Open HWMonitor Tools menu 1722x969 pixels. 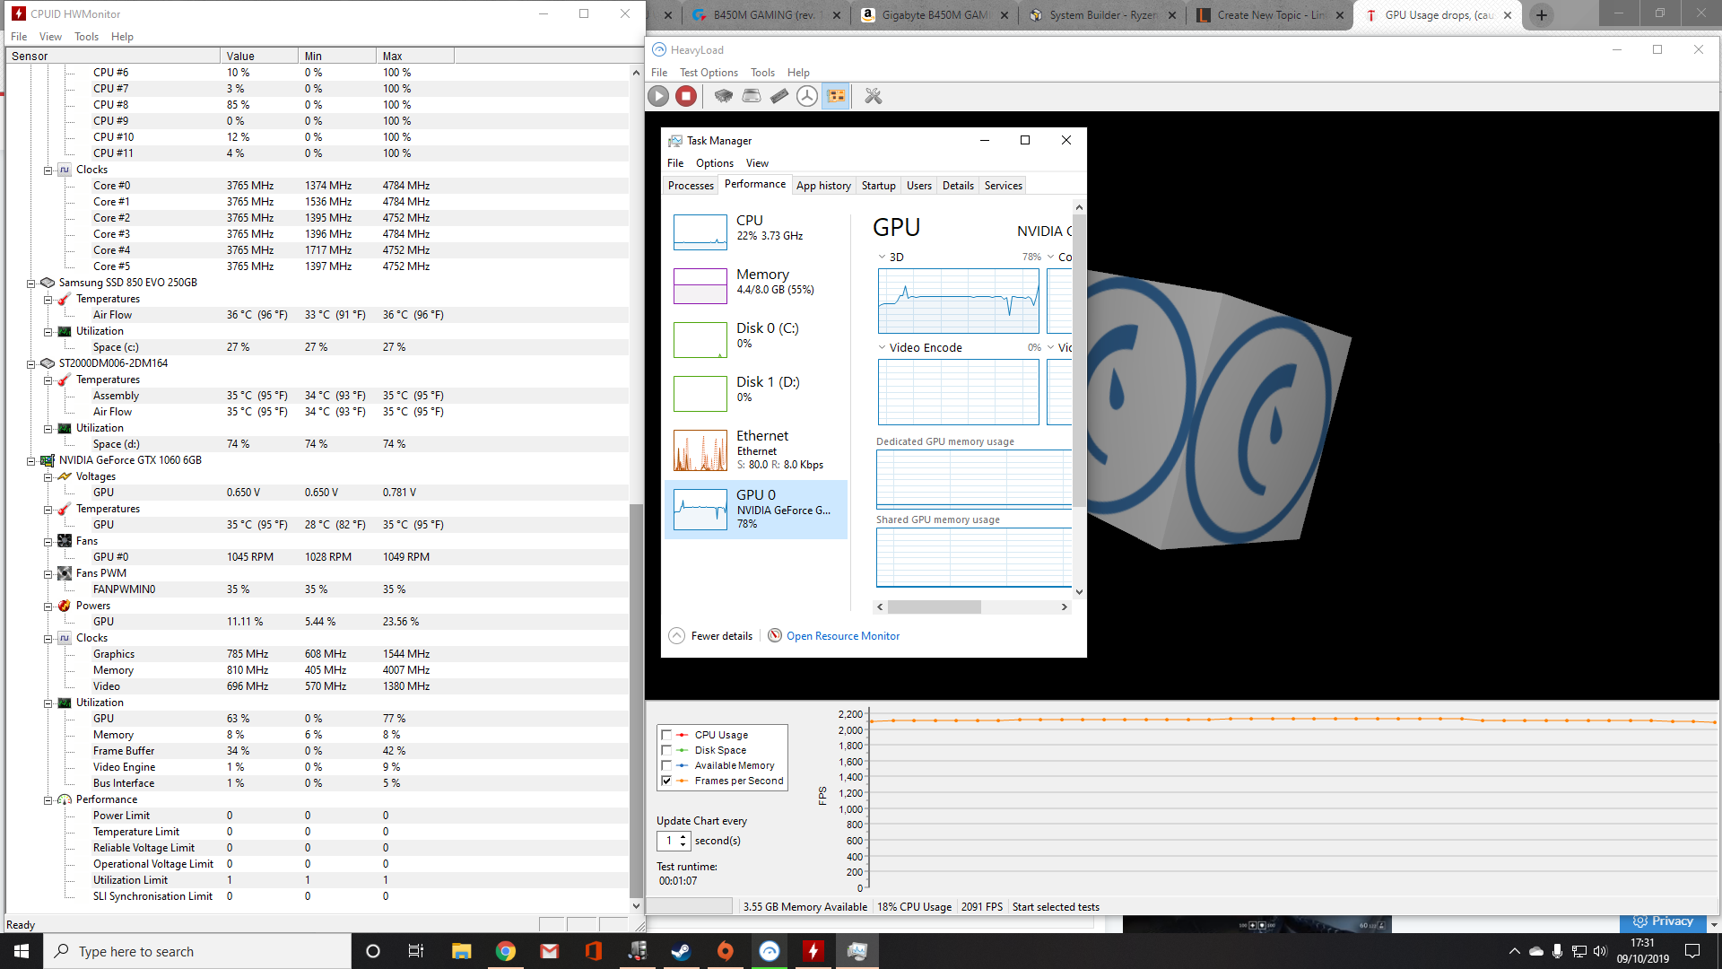pyautogui.click(x=86, y=37)
